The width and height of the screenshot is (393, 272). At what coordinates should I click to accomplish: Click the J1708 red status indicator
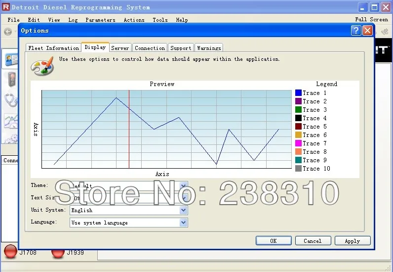coord(10,252)
